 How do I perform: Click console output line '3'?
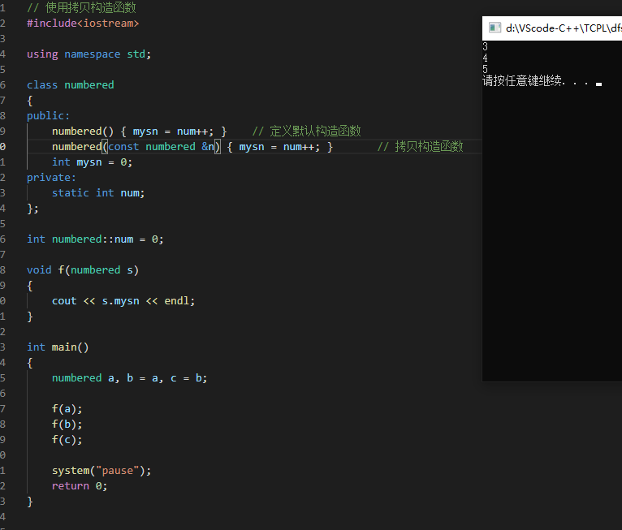[x=485, y=47]
